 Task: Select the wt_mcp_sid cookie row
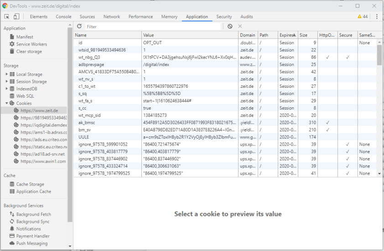pyautogui.click(x=225, y=115)
